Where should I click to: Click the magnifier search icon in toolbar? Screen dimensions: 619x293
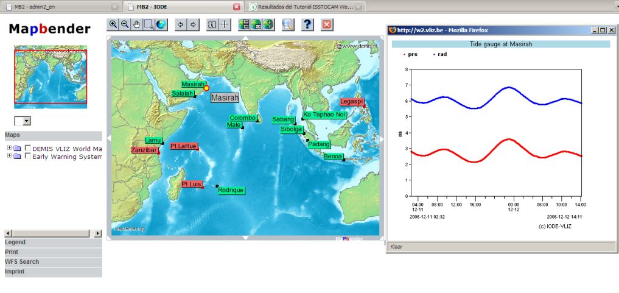(x=288, y=24)
